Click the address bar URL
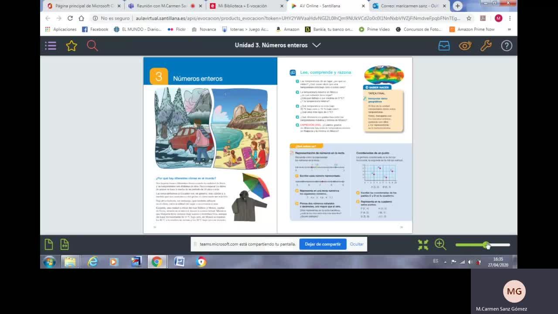The width and height of the screenshot is (558, 314). 298,18
